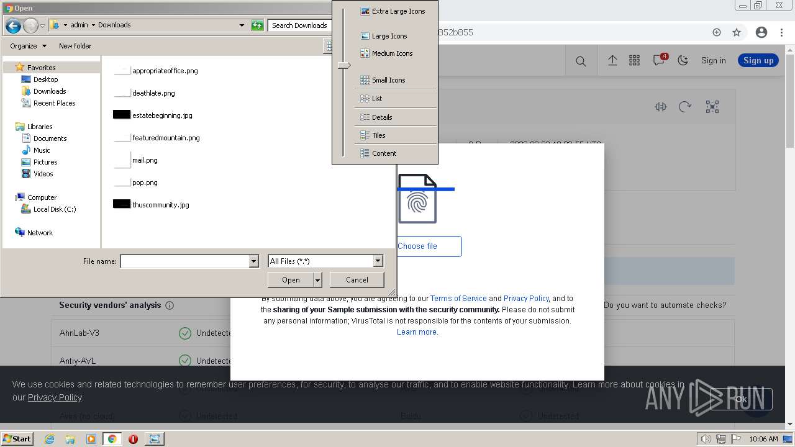This screenshot has width=795, height=447.
Task: Go back in the Open dialog
Action: pyautogui.click(x=12, y=25)
